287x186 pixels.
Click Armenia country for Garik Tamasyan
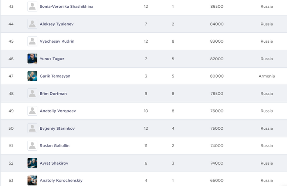tap(266, 76)
